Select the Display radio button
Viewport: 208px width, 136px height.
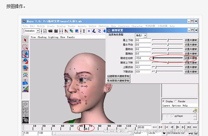(163, 101)
